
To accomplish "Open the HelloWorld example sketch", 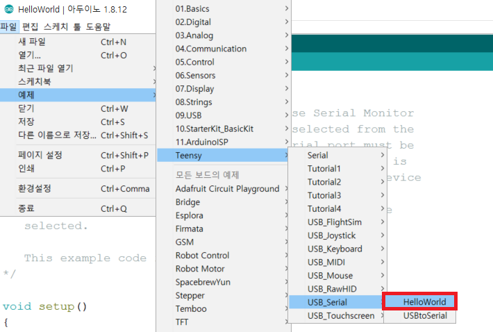I will pos(419,302).
